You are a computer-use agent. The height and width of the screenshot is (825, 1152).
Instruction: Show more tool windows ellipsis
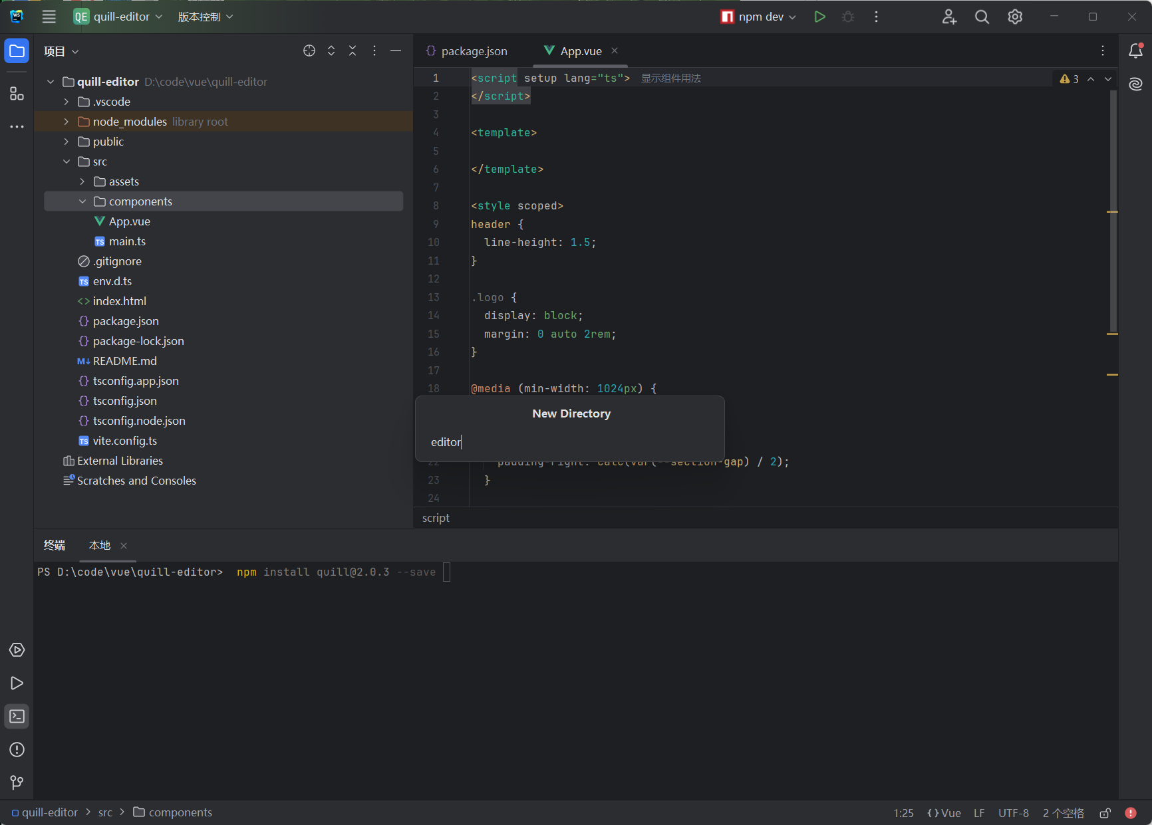tap(17, 126)
